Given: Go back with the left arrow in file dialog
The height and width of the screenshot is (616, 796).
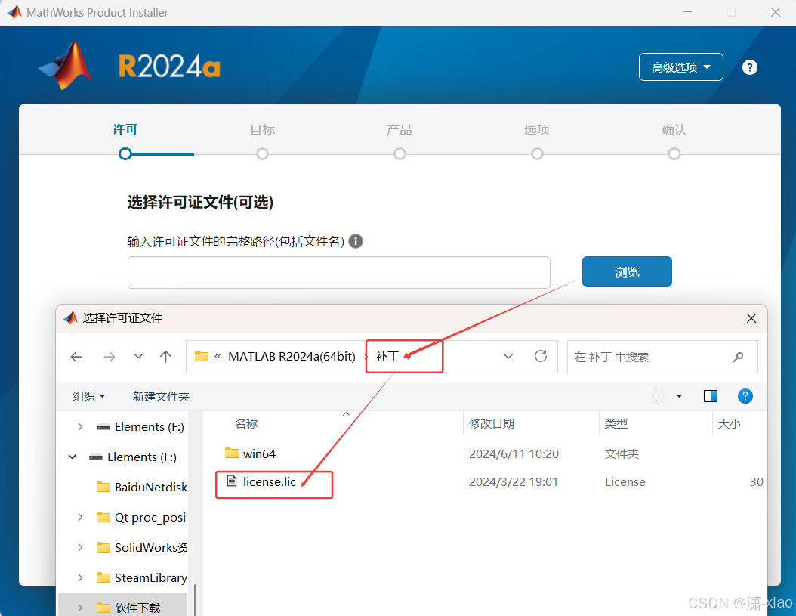Looking at the screenshot, I should pos(76,357).
